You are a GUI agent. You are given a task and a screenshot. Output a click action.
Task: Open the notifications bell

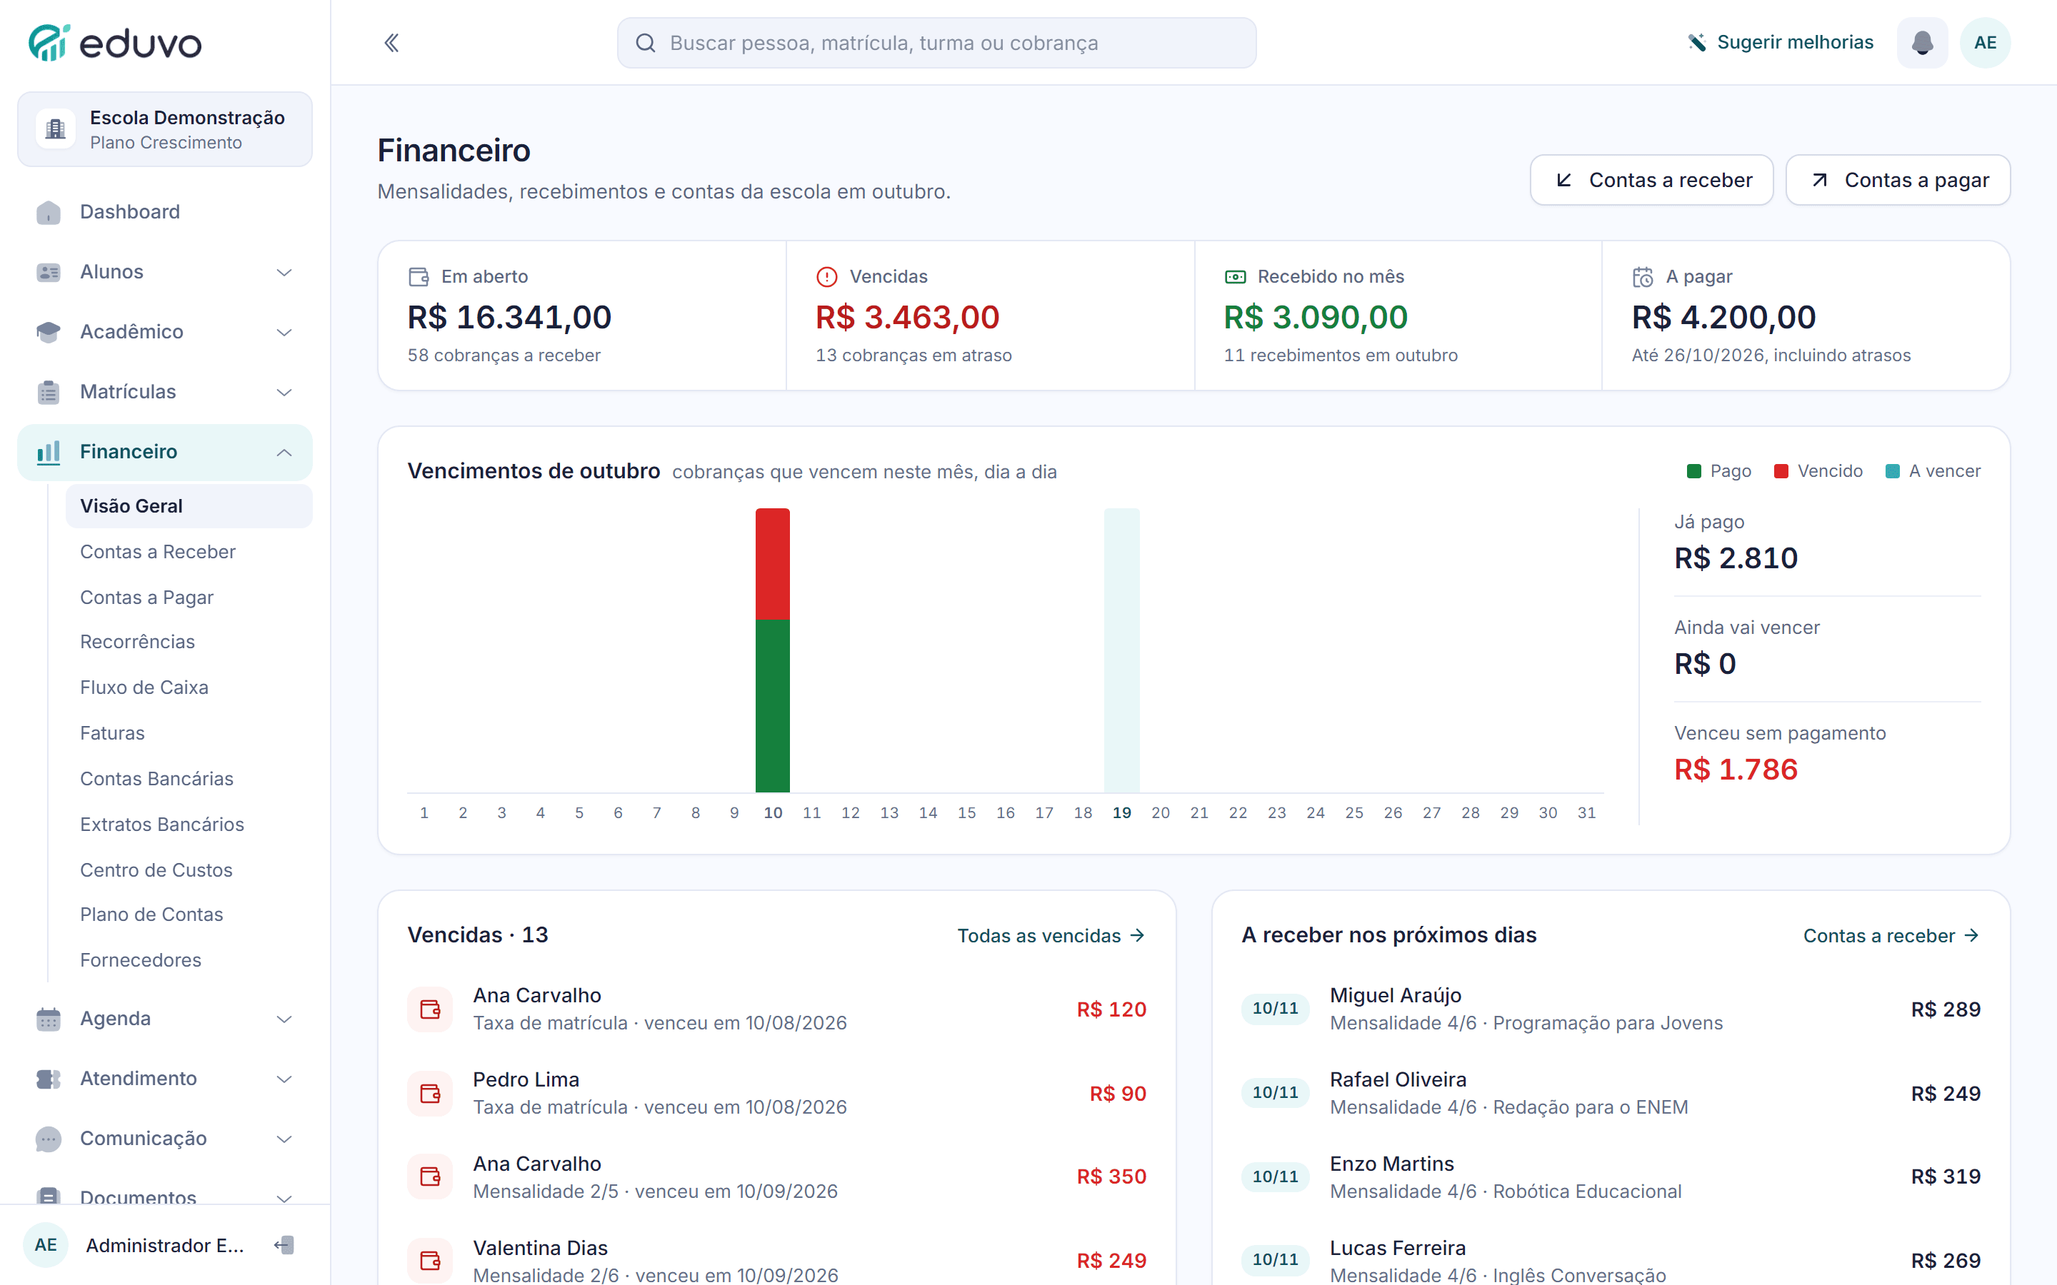[x=1923, y=43]
